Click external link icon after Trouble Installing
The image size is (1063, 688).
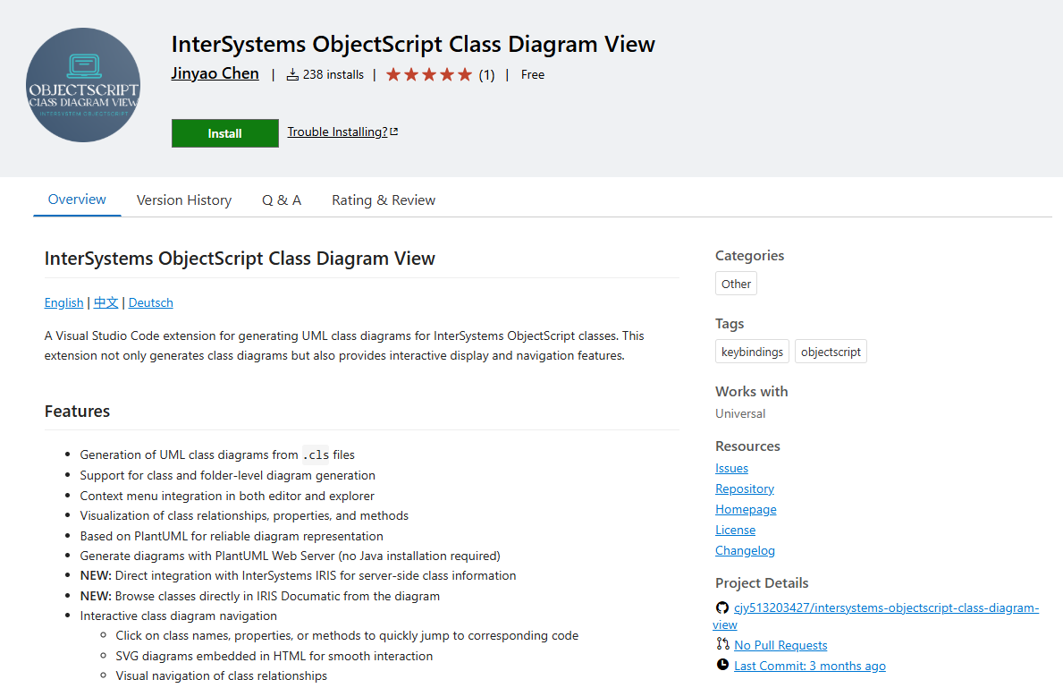394,132
